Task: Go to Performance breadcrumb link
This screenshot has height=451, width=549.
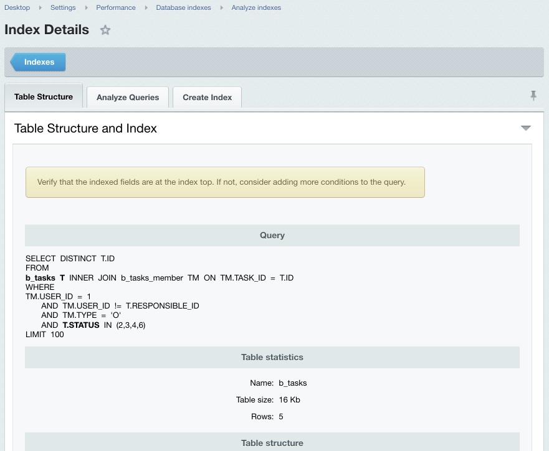Action: click(115, 7)
